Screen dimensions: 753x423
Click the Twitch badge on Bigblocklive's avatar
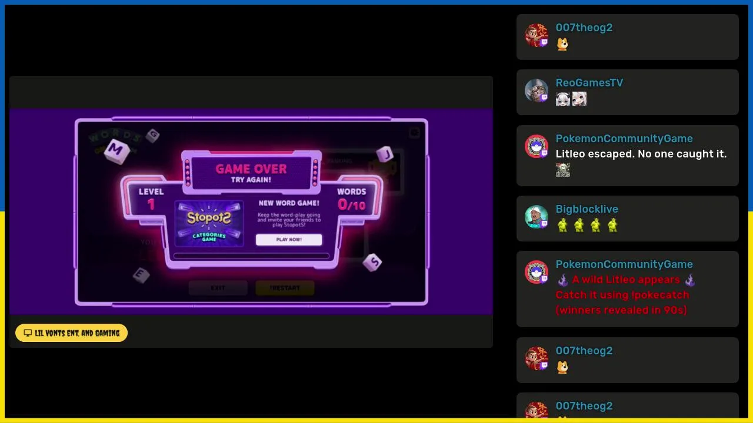(x=544, y=224)
